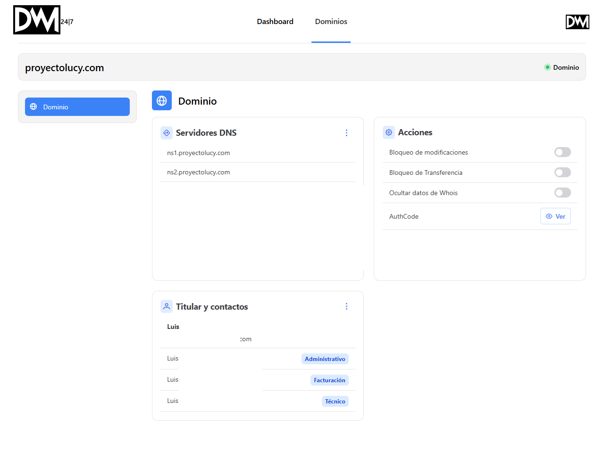Screen dimensions: 604x451
Task: Click Ver to reveal the AuthCode
Action: [555, 216]
